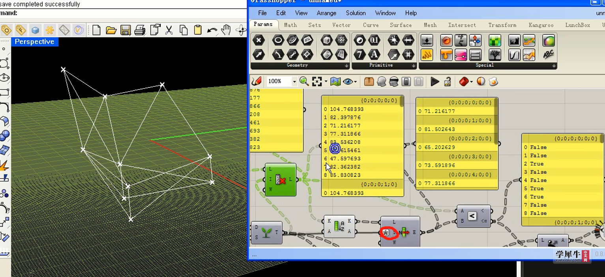
Task: Open the red cylinder preview dropdown arrow
Action: pos(472,82)
